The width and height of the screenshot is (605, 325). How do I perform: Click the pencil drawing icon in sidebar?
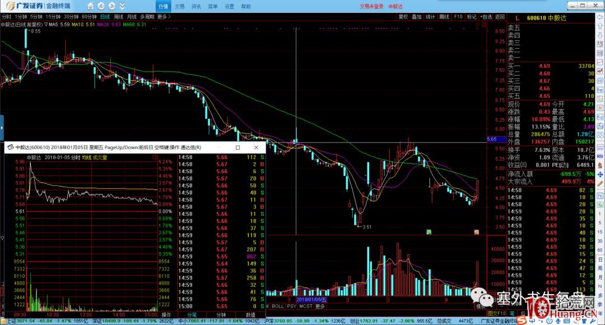(x=600, y=184)
